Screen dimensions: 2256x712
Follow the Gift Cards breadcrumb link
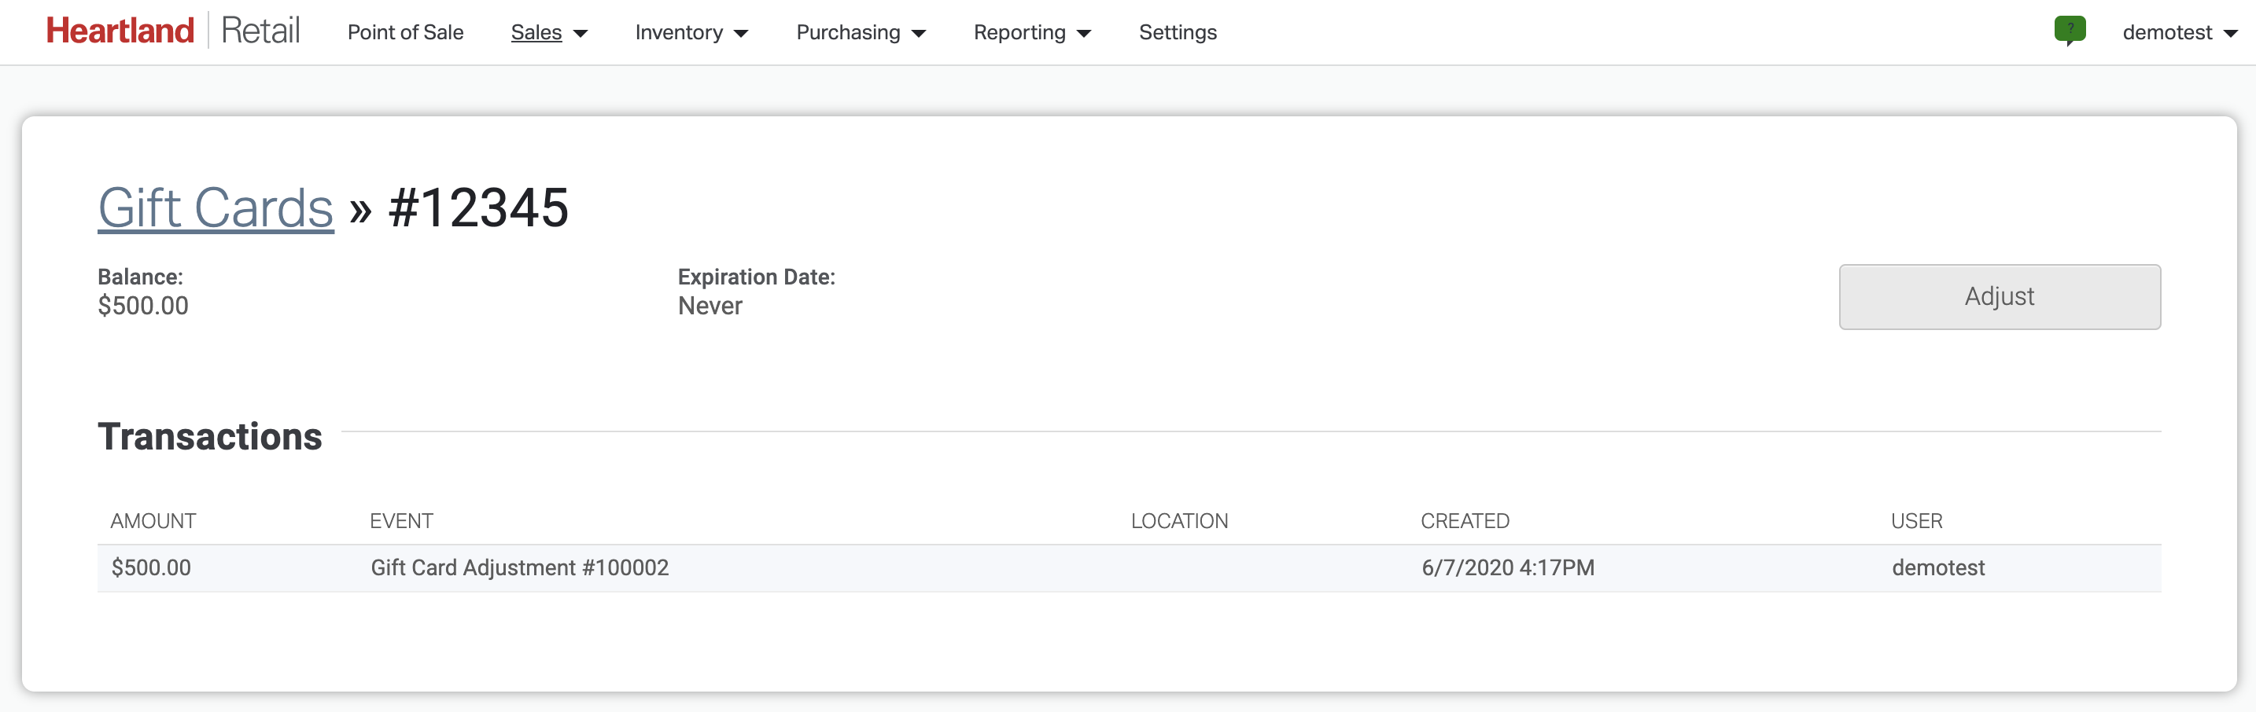[216, 208]
